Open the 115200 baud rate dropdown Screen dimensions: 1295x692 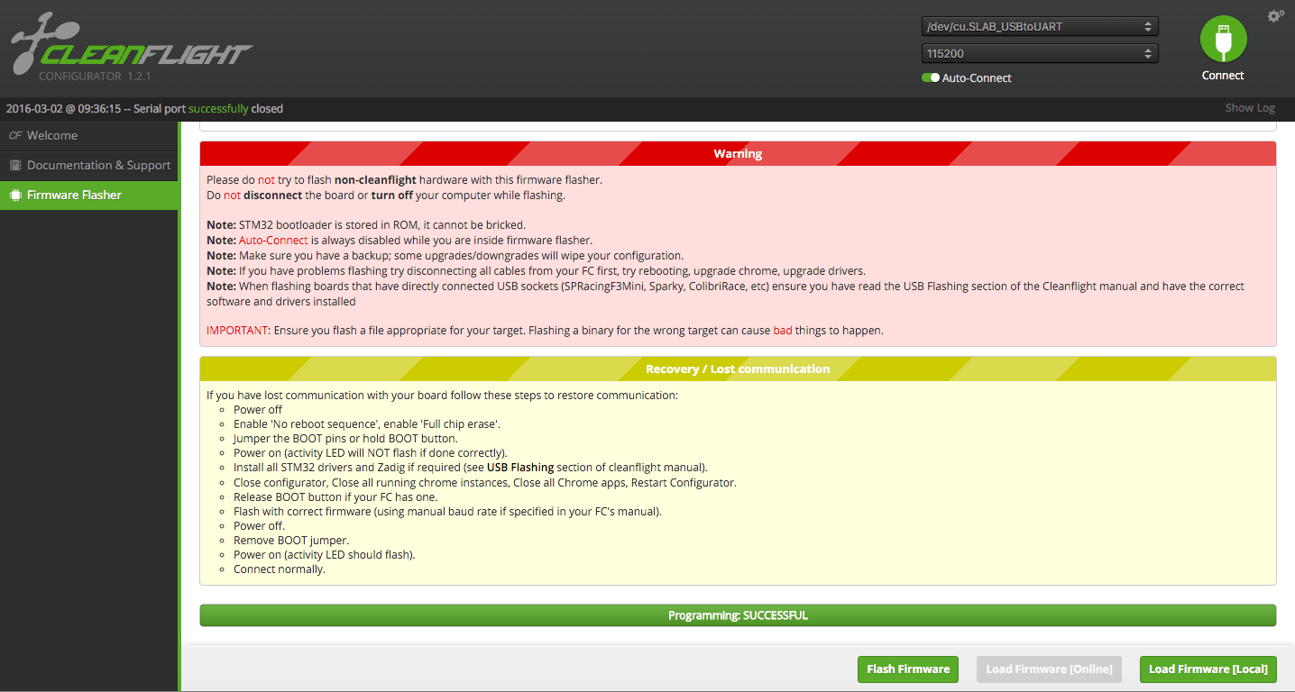coord(1039,53)
